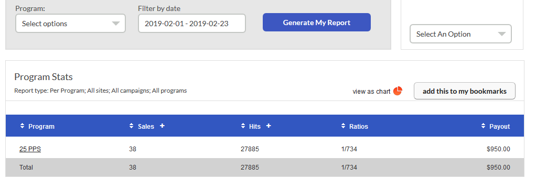The width and height of the screenshot is (536, 190).
Task: Click the orange pie chart icon
Action: 398,91
